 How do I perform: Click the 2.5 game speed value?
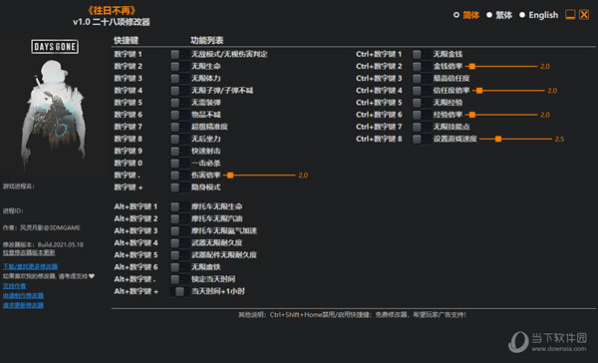tap(559, 139)
